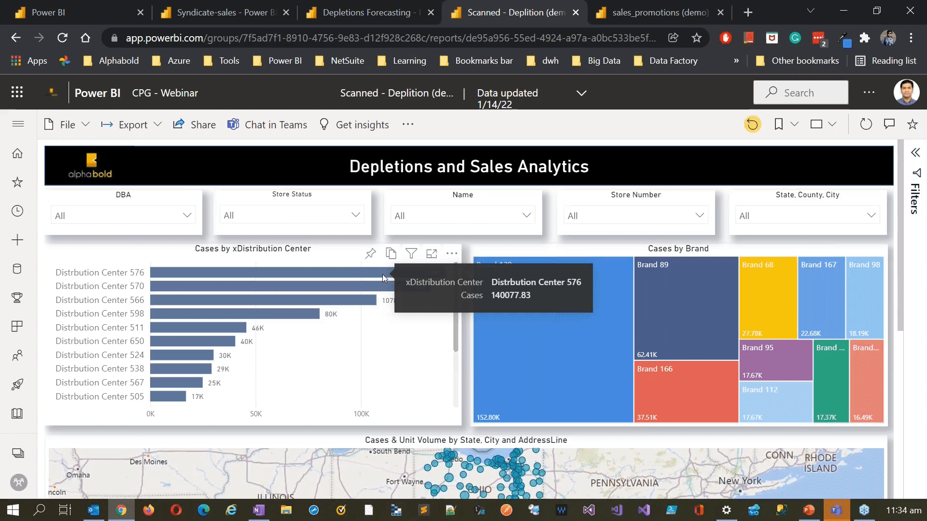Click Chat in Teams button

(x=267, y=124)
